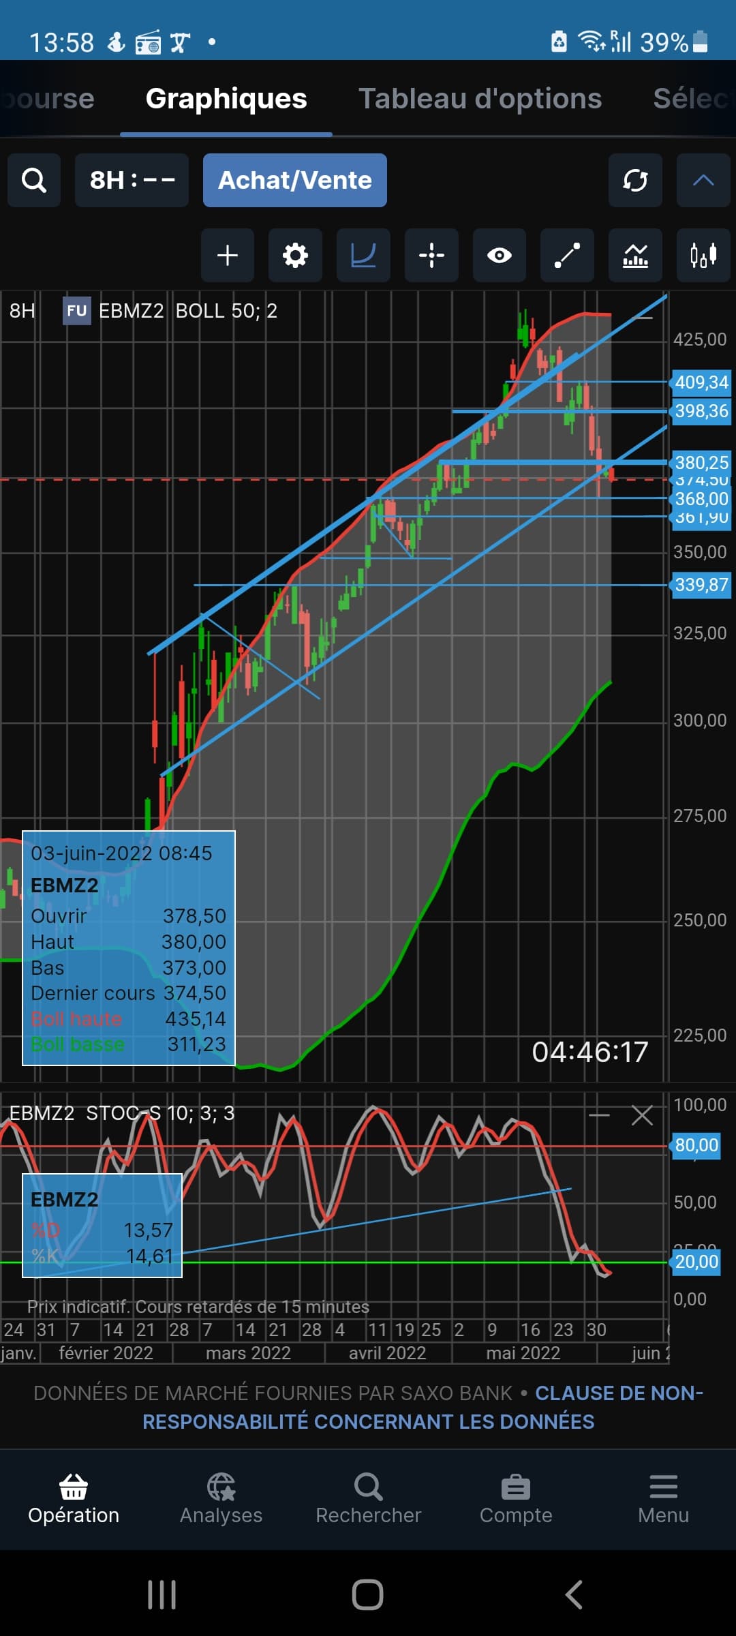This screenshot has height=1636, width=736.
Task: Tap the search magnifier icon in chart toolbar
Action: 34,181
